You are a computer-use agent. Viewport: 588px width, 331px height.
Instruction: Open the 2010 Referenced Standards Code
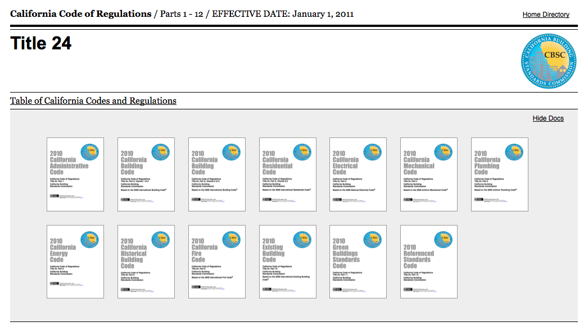[x=429, y=262]
